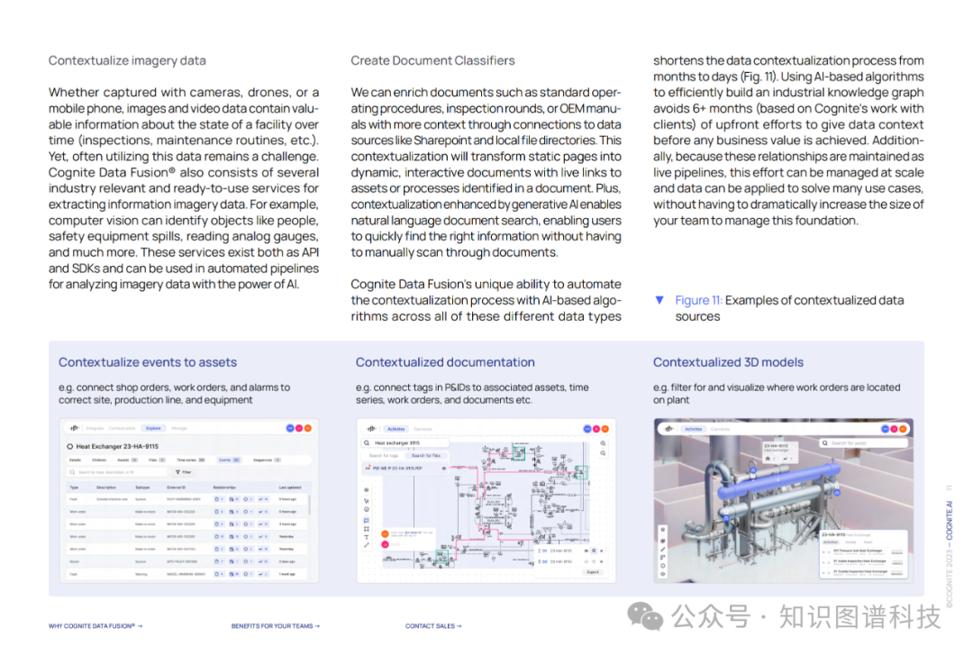This screenshot has width=973, height=656.
Task: Expand the Inside inspection Heat Exchanger activity
Action: [x=823, y=563]
